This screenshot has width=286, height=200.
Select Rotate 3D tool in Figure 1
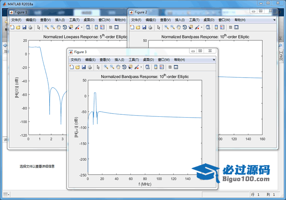[65, 27]
